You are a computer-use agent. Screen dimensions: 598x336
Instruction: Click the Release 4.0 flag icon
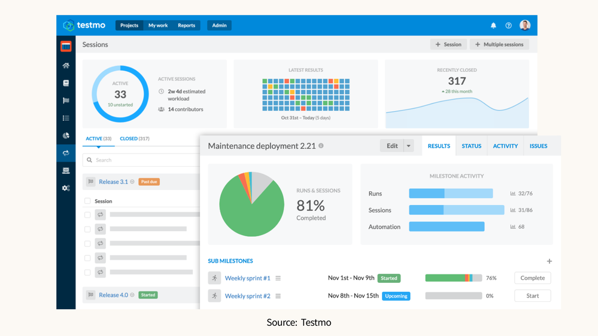pyautogui.click(x=91, y=295)
